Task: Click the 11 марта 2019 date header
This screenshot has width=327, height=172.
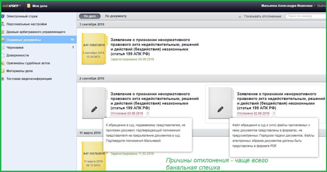Action: pos(90,133)
